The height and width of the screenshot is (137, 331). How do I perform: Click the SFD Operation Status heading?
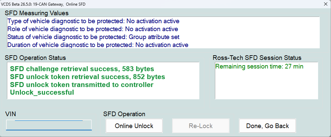click(35, 58)
